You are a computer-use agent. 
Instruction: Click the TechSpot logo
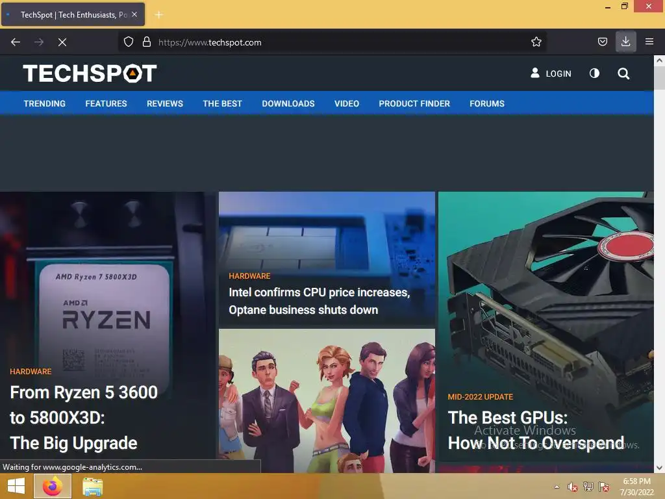point(90,73)
